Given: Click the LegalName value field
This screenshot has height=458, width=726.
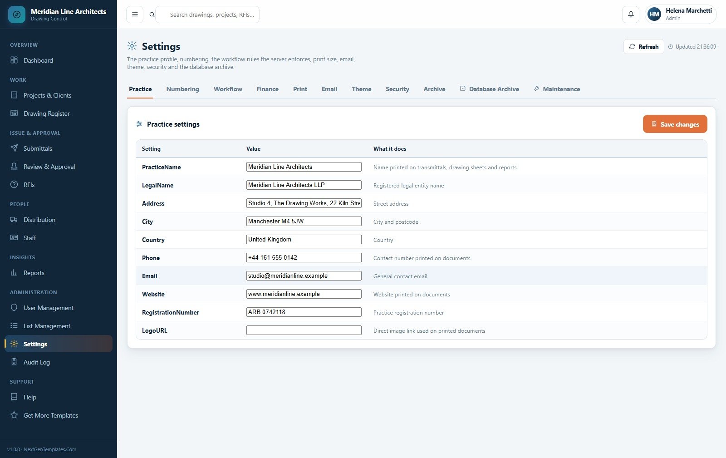Looking at the screenshot, I should [x=304, y=185].
